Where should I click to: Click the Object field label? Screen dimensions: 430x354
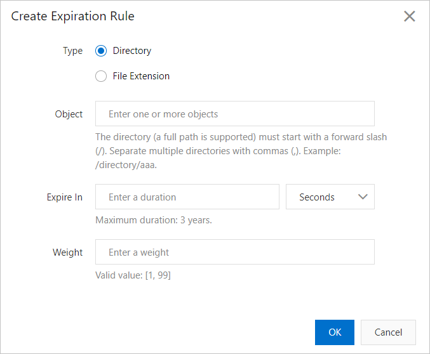click(69, 114)
